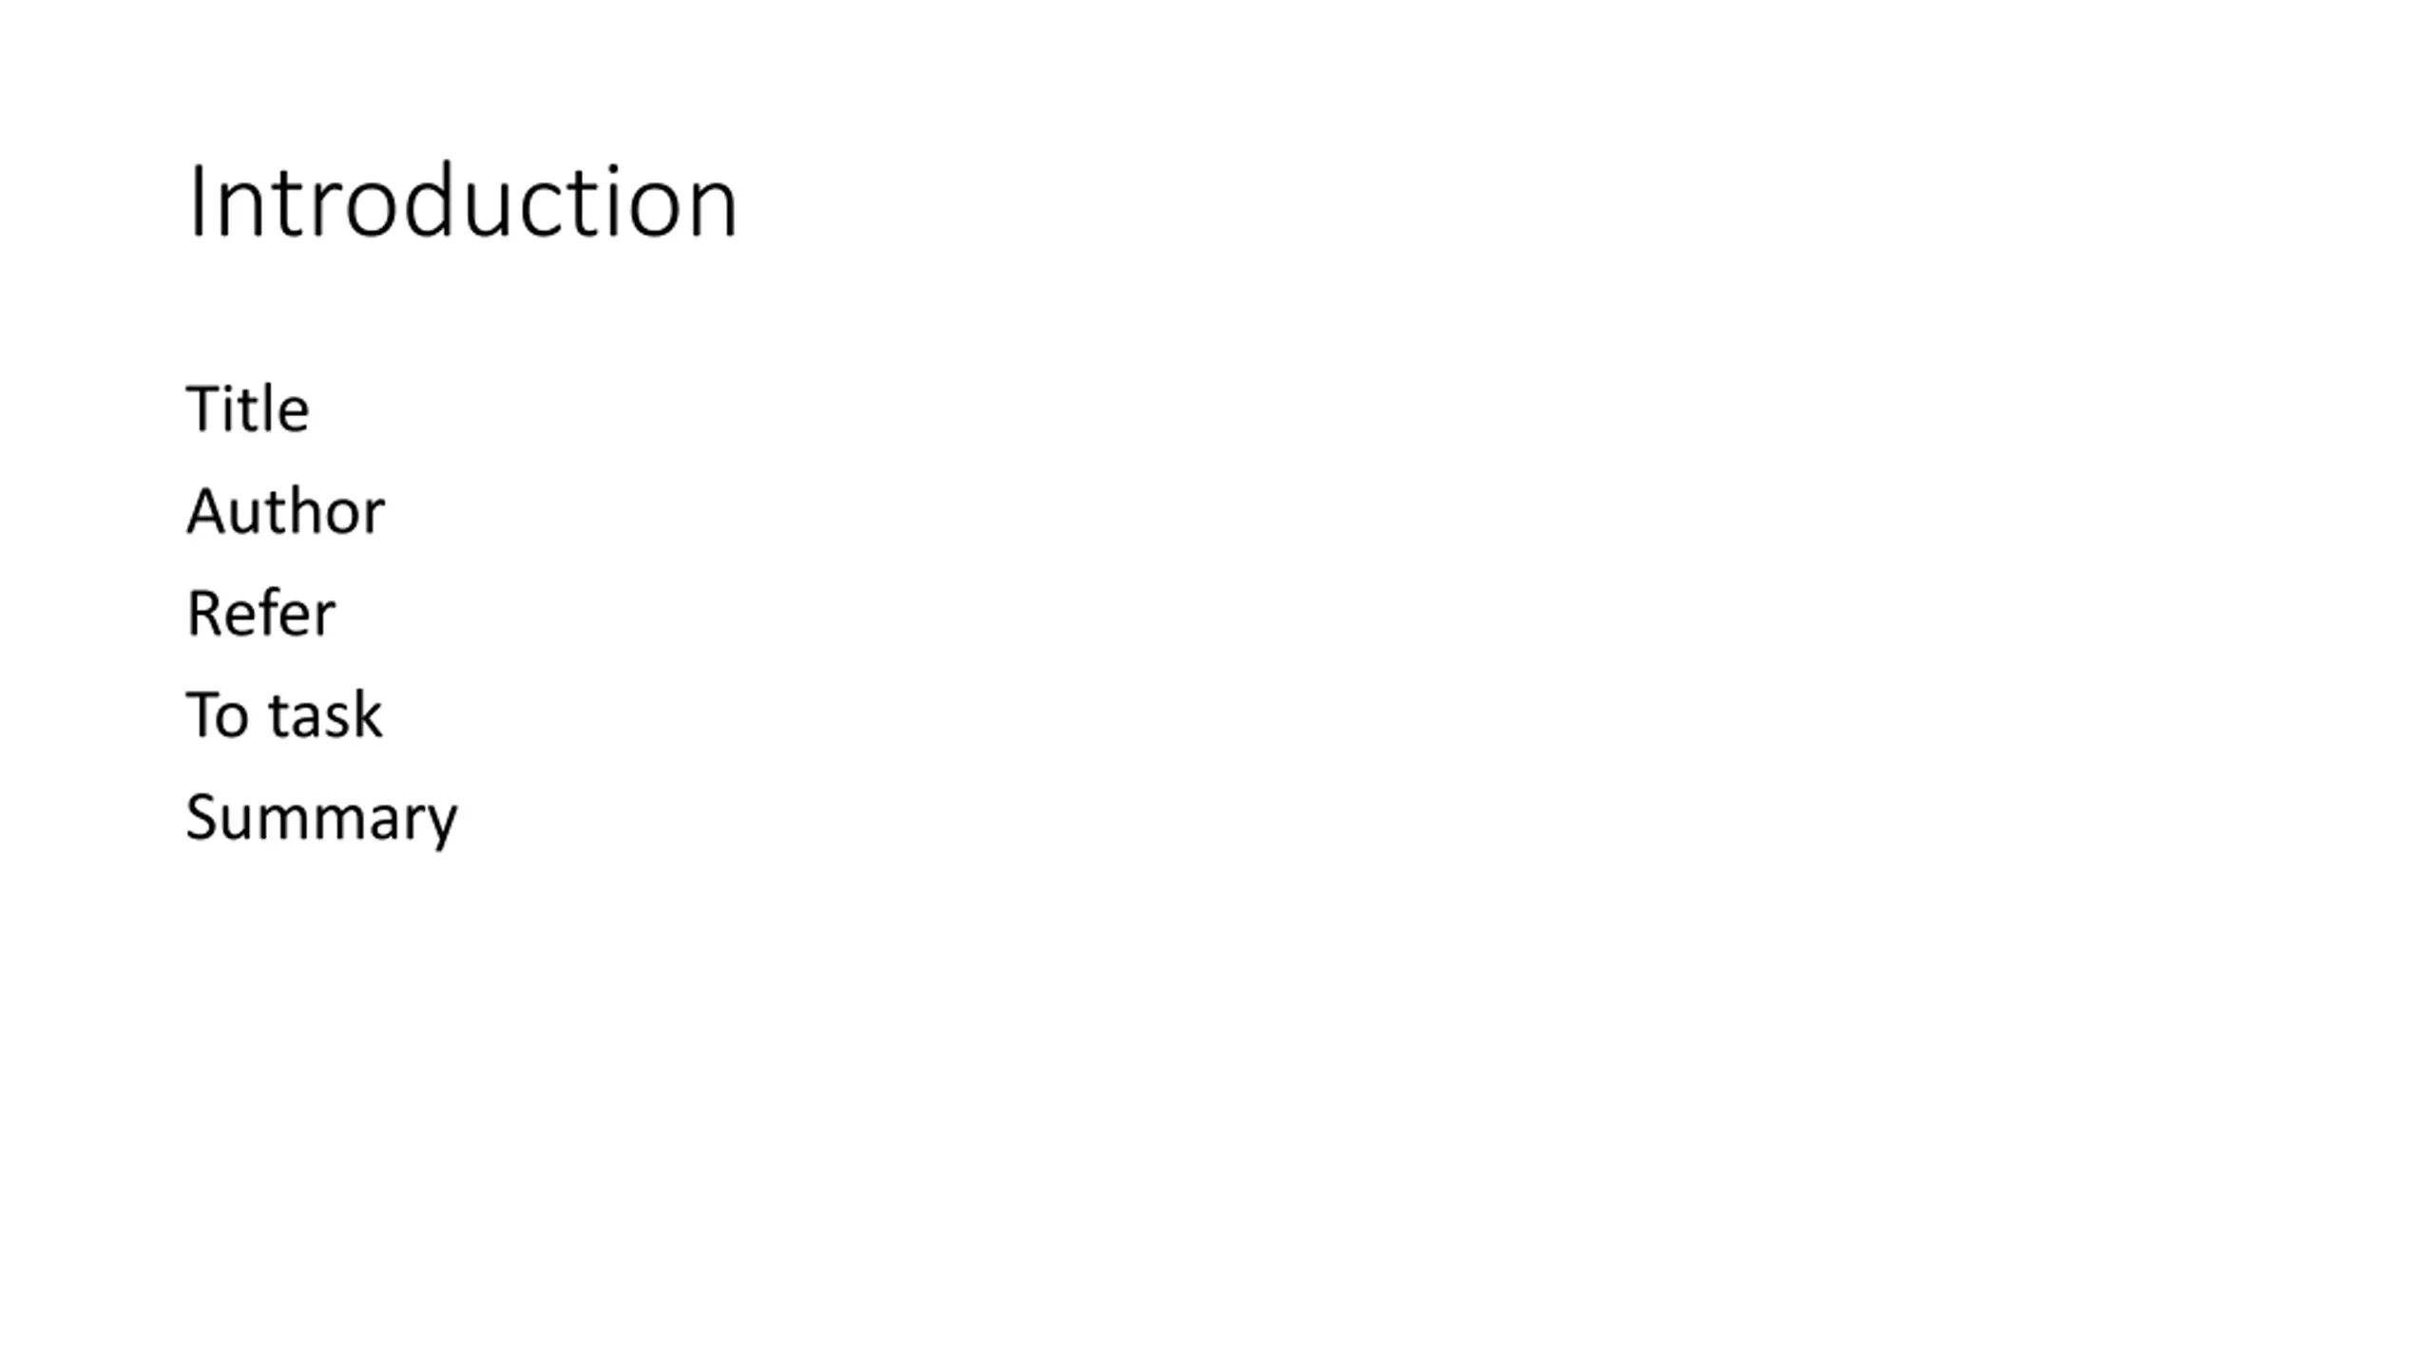2433x1368 pixels.
Task: Click the letter k ending To task
Action: click(x=369, y=714)
